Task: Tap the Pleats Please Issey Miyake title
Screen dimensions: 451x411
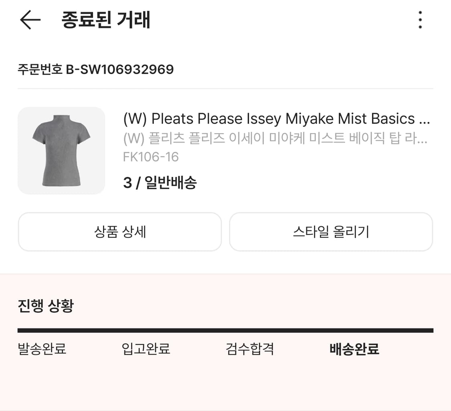Action: click(x=277, y=118)
